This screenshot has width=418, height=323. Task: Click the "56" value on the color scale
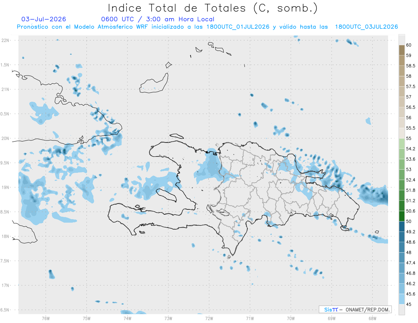click(409, 118)
